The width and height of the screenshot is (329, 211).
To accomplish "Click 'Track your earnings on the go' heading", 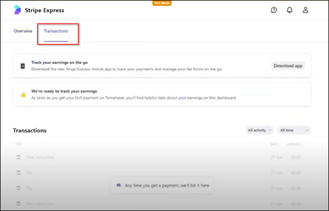I will pyautogui.click(x=59, y=63).
